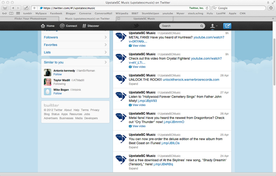Open unlocktherock.warnerbrosrecords.com link

point(191,80)
